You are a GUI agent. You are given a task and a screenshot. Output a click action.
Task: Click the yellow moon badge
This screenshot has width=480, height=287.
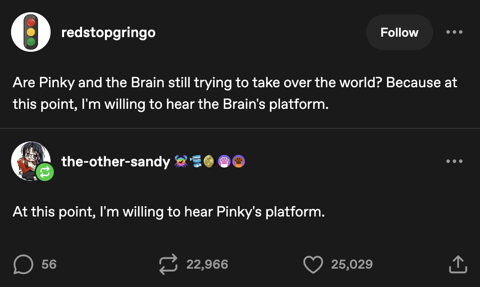click(210, 162)
